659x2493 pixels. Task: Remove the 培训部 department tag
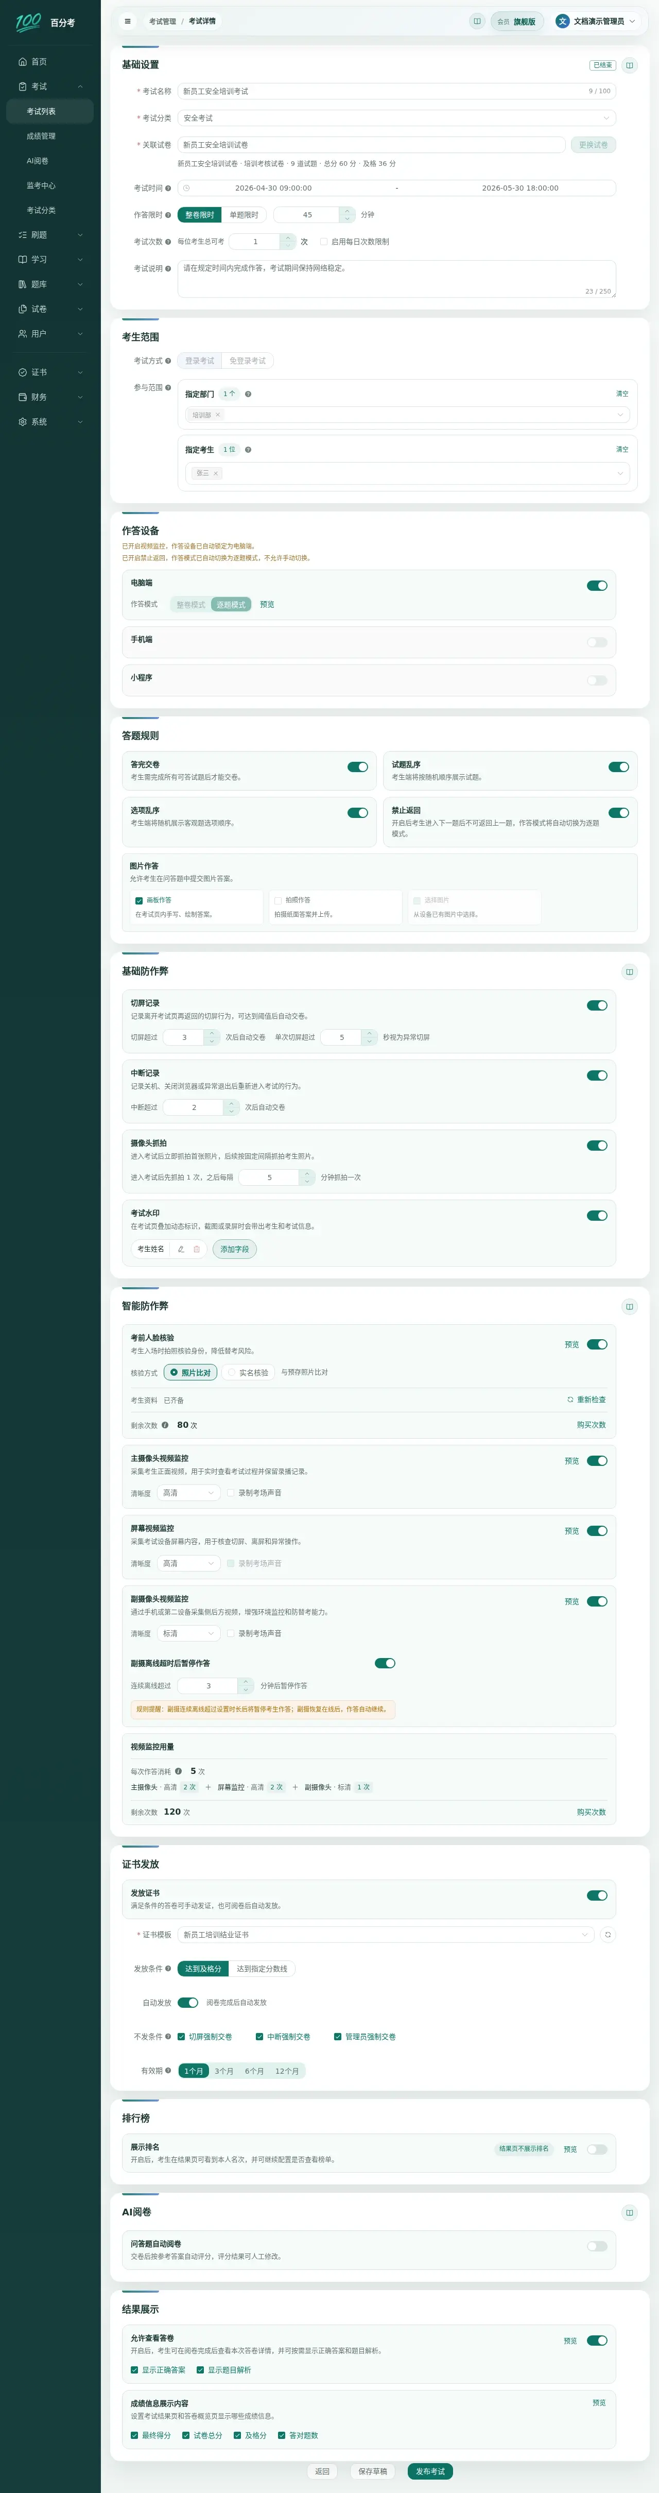pyautogui.click(x=218, y=415)
